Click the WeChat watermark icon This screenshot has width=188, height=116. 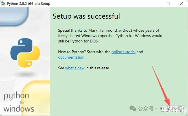[132, 108]
